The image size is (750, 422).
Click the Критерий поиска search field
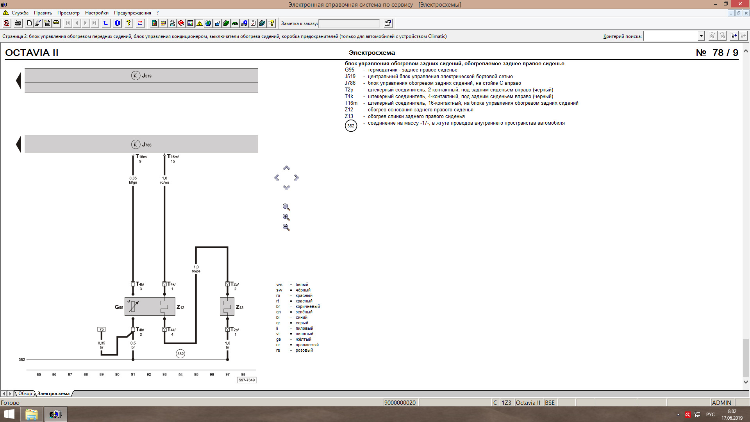pos(671,36)
